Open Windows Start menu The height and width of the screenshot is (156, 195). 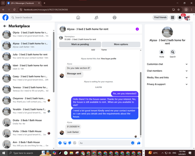4,153
